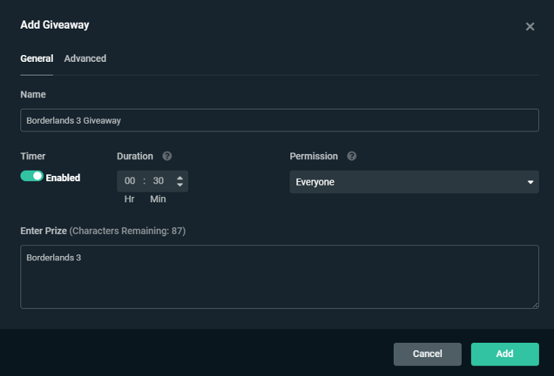Click the Add Giveaway dialog title
The image size is (554, 376).
(54, 25)
